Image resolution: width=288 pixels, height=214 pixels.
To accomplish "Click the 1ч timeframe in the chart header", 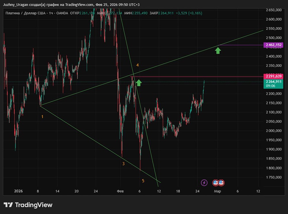I will click(51, 13).
